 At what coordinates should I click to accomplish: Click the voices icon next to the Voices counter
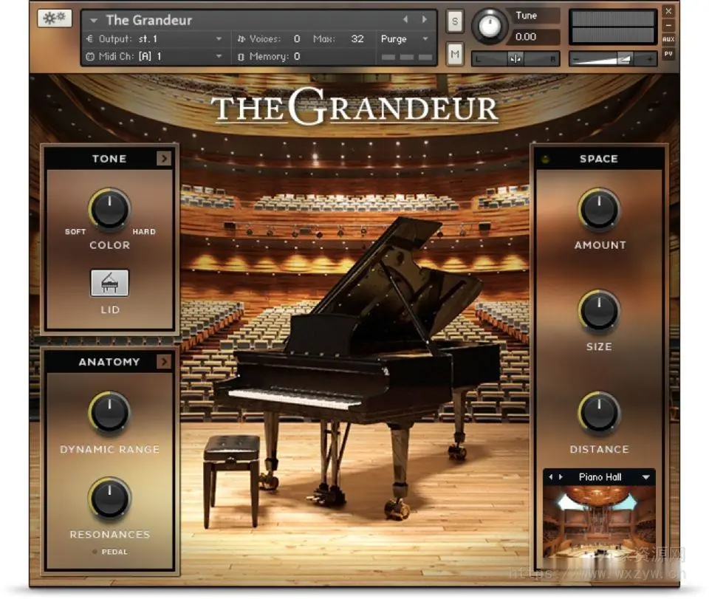(239, 38)
